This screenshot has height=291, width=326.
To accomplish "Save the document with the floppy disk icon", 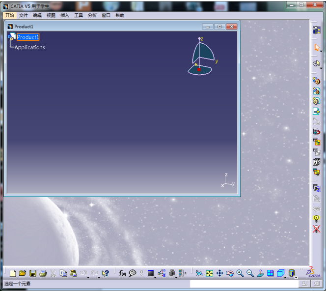I will pos(33,273).
